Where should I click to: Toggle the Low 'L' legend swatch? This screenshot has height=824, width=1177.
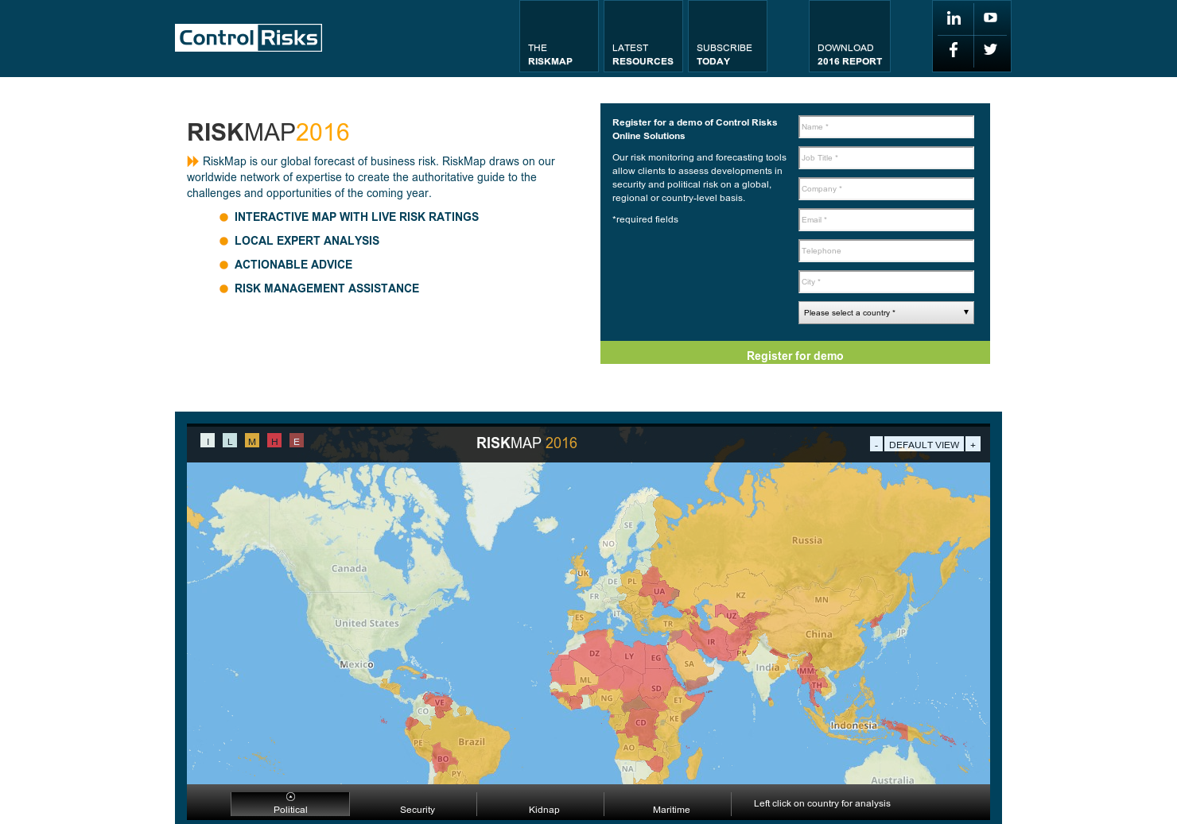(230, 440)
